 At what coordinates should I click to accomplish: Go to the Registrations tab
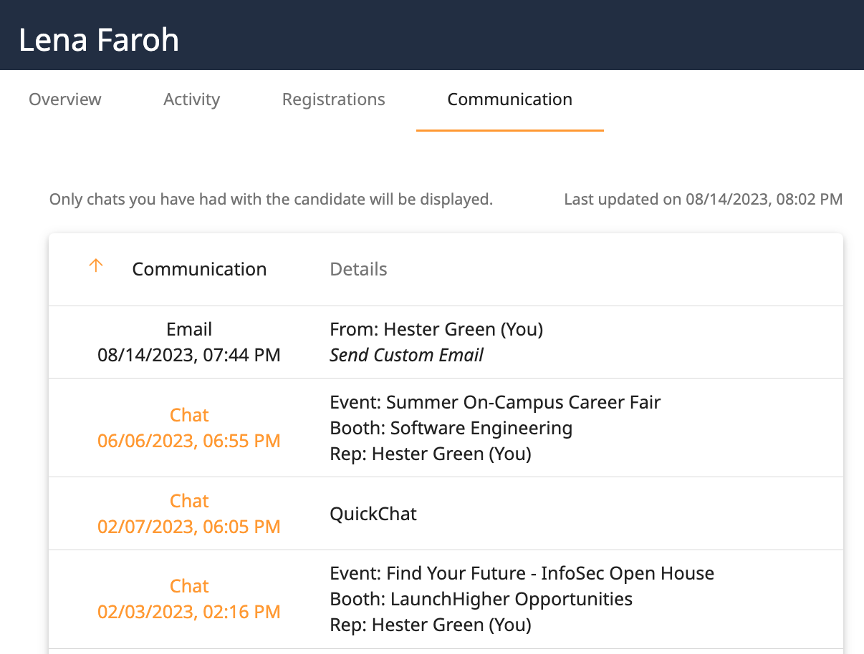[x=334, y=99]
